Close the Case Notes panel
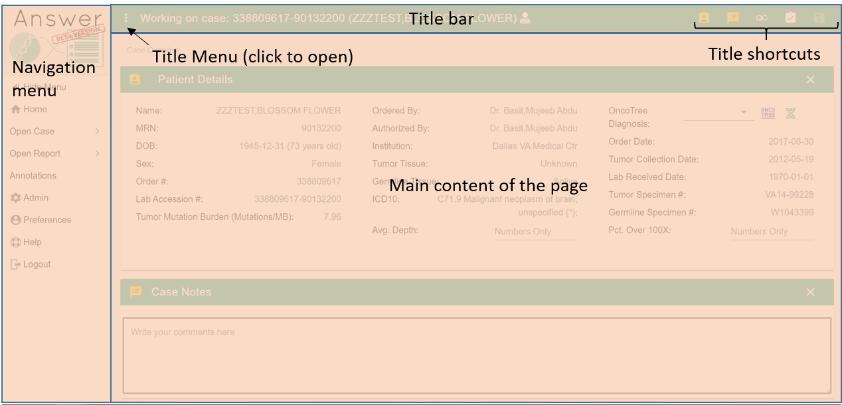The width and height of the screenshot is (842, 405). point(810,291)
